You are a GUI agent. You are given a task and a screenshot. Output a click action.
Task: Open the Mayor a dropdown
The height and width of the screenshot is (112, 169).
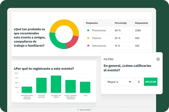(120, 82)
